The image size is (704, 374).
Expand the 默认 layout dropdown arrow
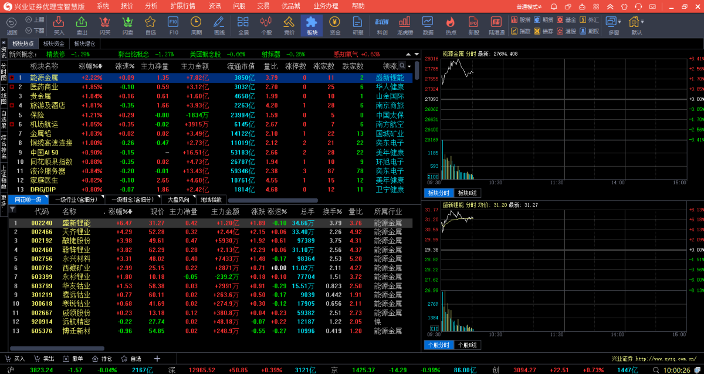pos(642,21)
